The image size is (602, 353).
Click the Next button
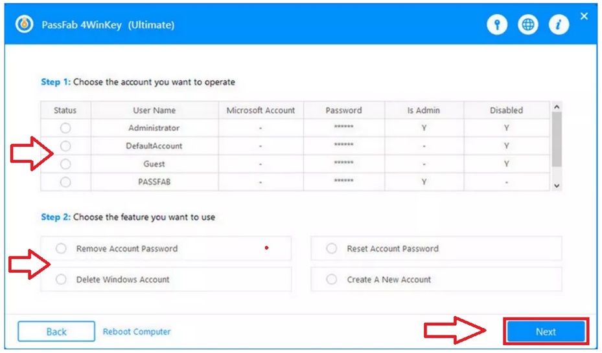pos(546,332)
